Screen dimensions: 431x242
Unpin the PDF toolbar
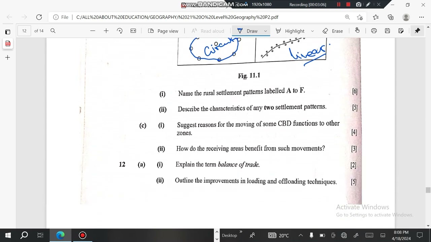[x=418, y=31]
